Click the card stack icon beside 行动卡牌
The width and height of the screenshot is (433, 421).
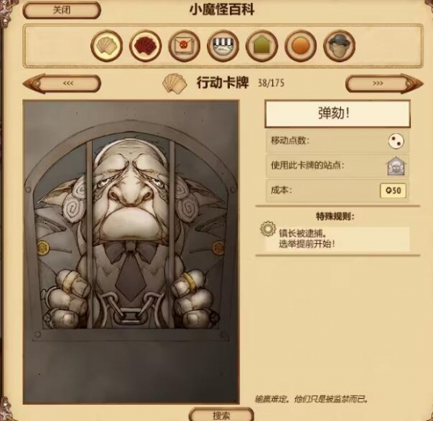point(174,83)
